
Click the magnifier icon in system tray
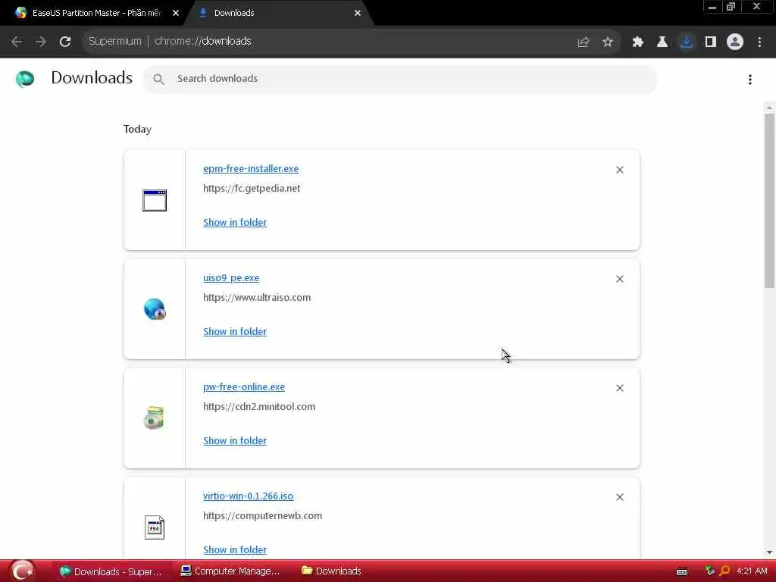pyautogui.click(x=724, y=571)
